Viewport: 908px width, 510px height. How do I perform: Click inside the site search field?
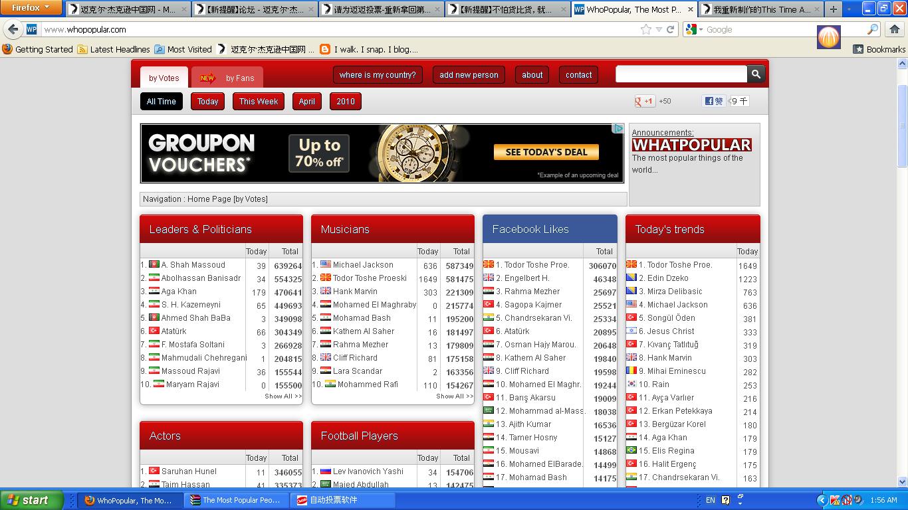tap(681, 74)
